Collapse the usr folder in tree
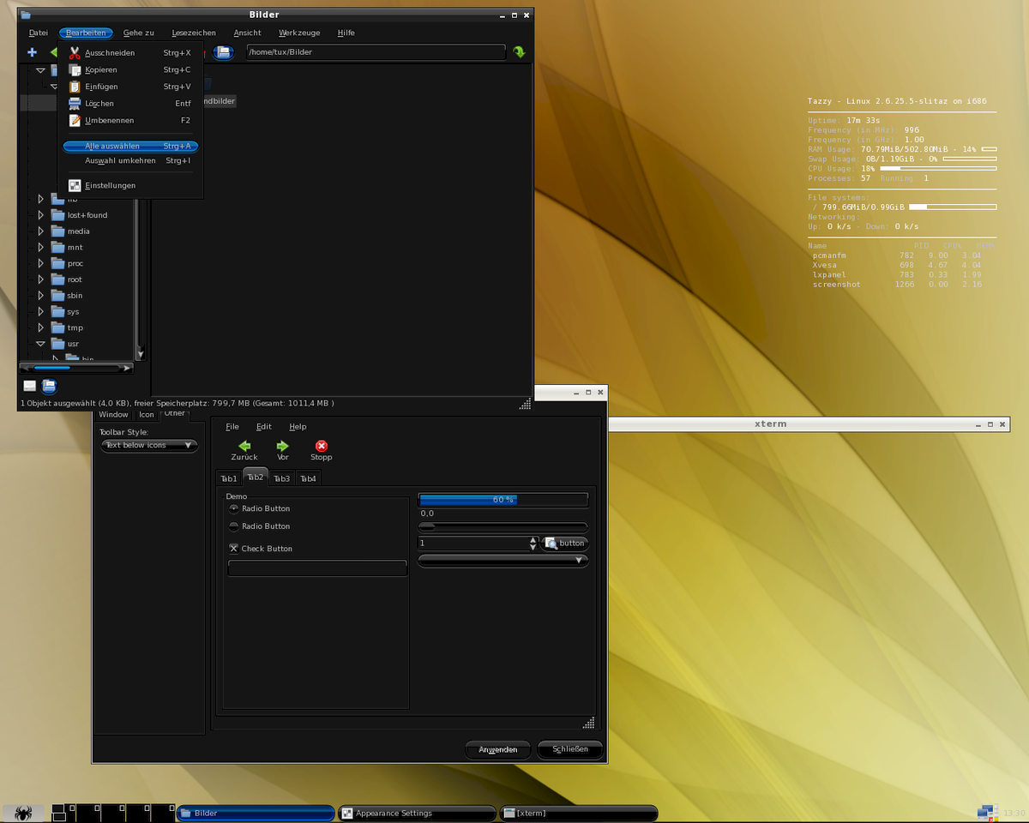The width and height of the screenshot is (1029, 823). (x=40, y=344)
